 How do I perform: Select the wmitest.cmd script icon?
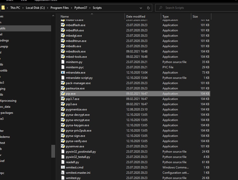[63, 167]
